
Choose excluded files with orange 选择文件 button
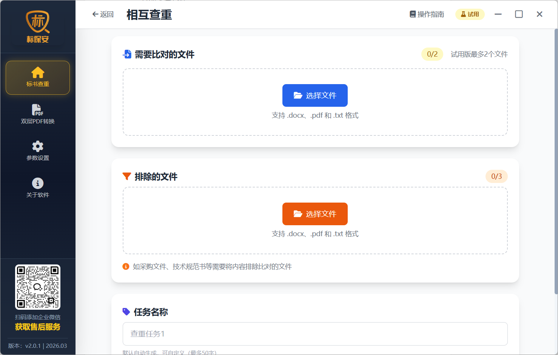315,214
